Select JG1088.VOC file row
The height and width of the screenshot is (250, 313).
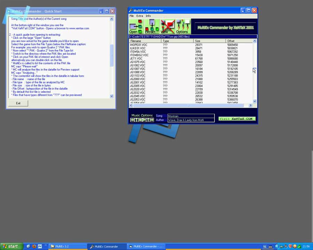tap(191, 72)
